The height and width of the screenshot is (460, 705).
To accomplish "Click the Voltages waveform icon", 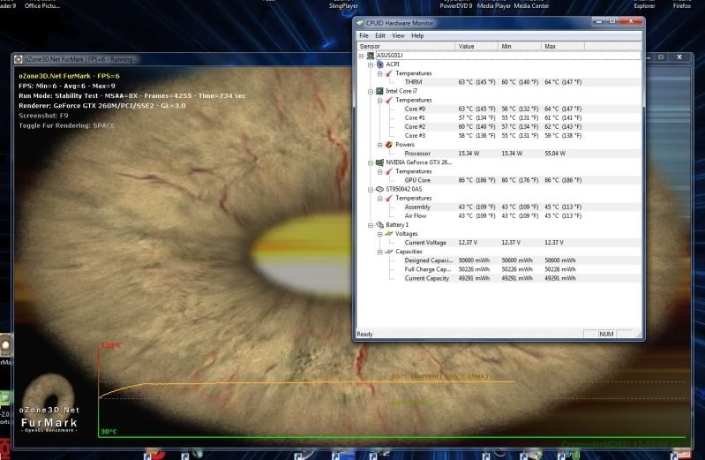I will [x=389, y=234].
